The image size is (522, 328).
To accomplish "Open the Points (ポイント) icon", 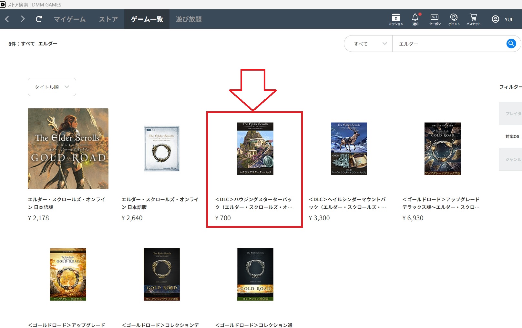I will 454,19.
